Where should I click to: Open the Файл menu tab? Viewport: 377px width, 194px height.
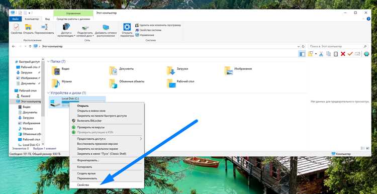pos(15,19)
